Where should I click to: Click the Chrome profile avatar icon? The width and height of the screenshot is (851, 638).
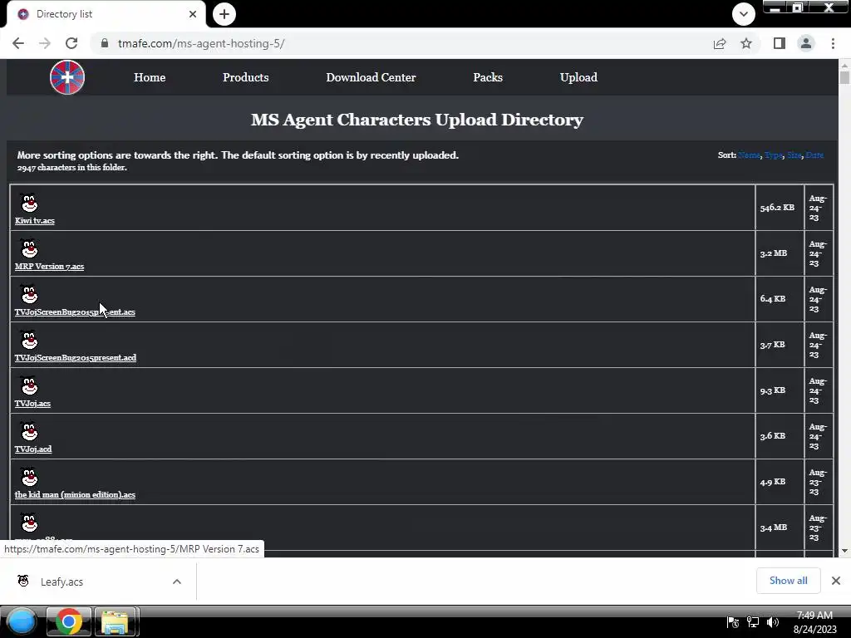click(806, 43)
